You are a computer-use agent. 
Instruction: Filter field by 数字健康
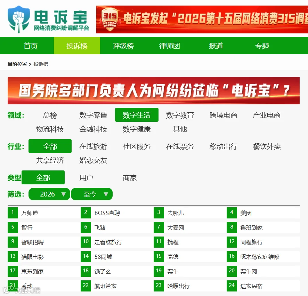pos(137,129)
